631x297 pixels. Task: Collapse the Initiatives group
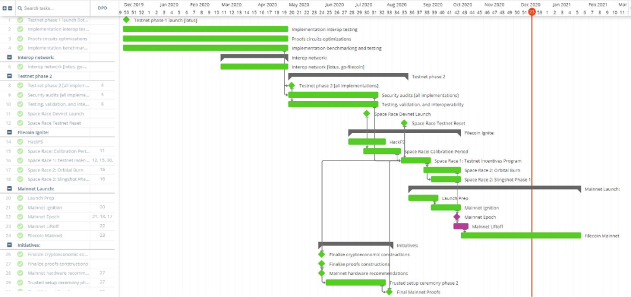9,244
